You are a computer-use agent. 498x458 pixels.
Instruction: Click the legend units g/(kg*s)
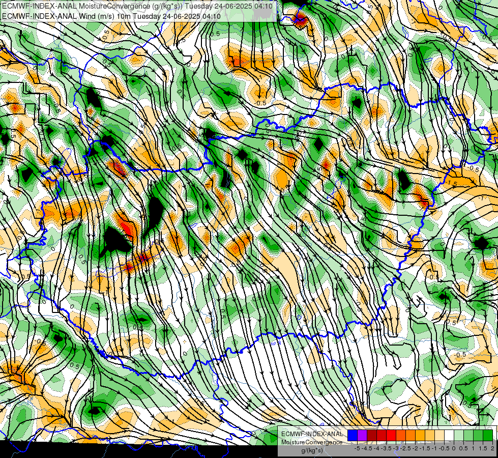click(x=312, y=450)
